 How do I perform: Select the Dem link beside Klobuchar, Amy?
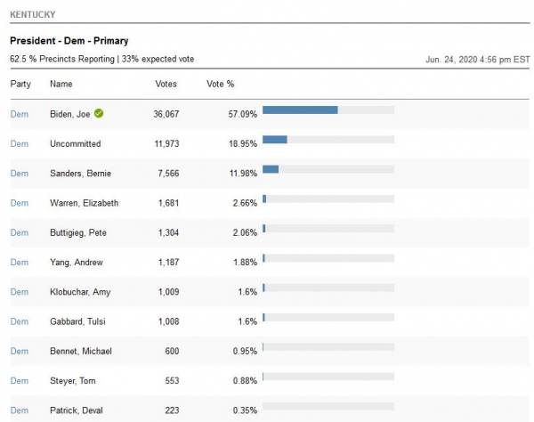point(19,292)
